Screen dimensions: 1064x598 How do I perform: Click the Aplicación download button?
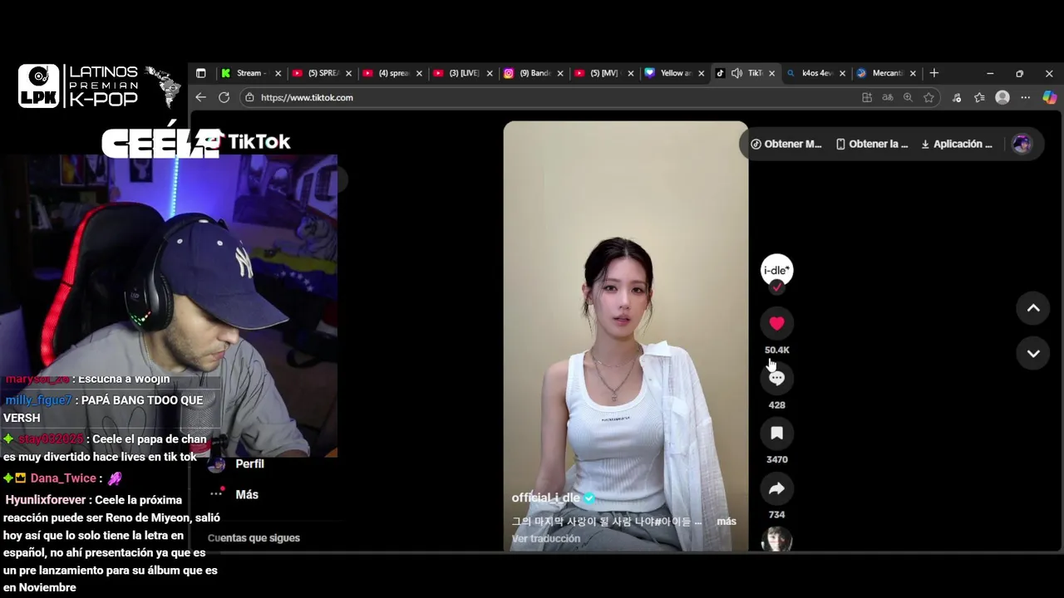point(957,144)
